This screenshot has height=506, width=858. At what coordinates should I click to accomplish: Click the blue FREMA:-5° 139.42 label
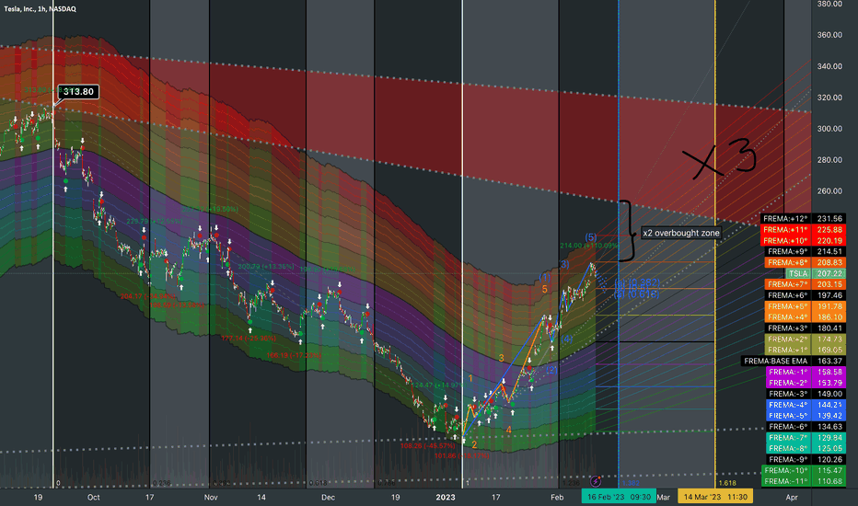[x=805, y=416]
